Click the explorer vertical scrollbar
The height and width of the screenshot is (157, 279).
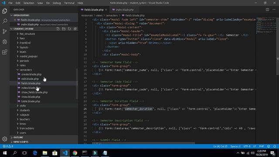(x=77, y=84)
